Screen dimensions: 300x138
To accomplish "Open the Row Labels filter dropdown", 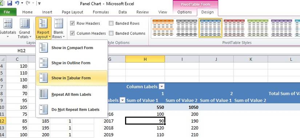I will [123, 100].
